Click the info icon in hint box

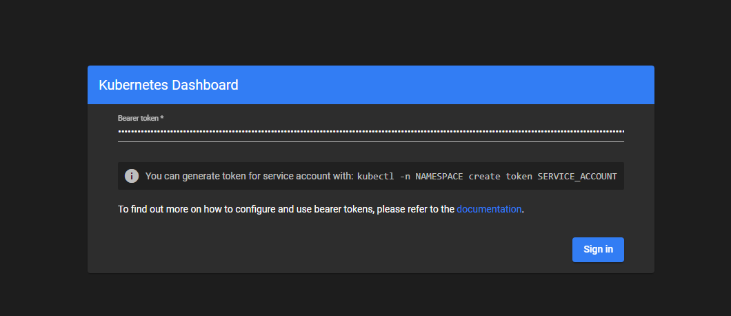[132, 176]
